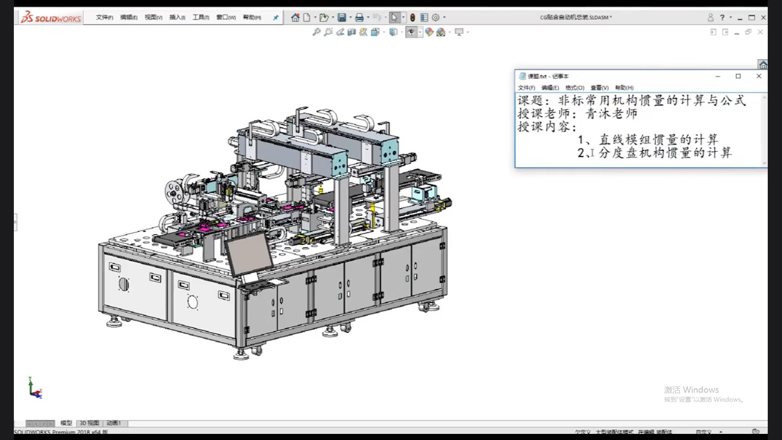The height and width of the screenshot is (440, 782).
Task: Expand the New document dropdown arrow
Action: coord(315,18)
